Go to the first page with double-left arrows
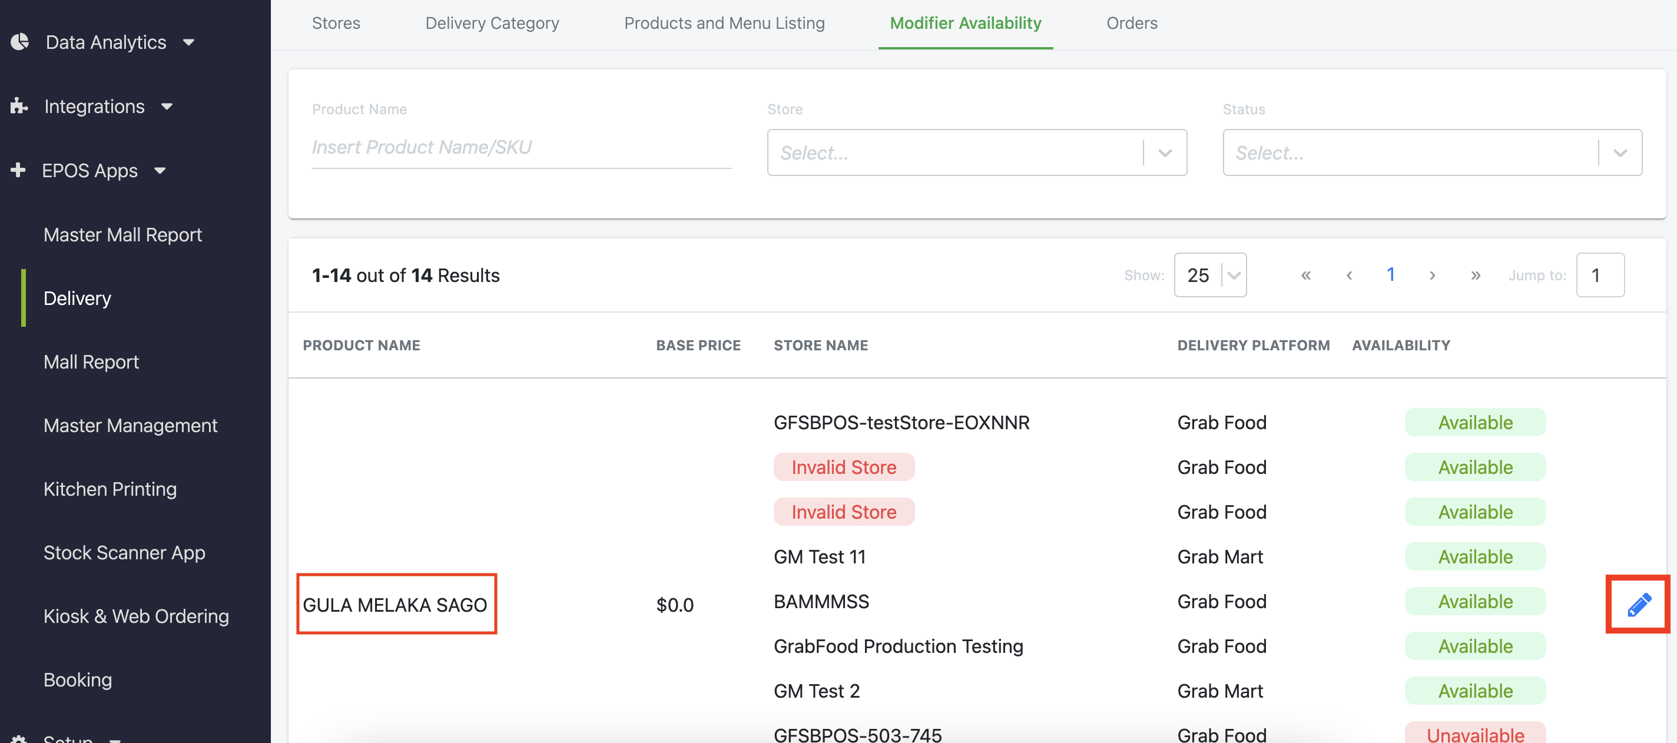Screen dimensions: 1677x743 coord(1305,275)
